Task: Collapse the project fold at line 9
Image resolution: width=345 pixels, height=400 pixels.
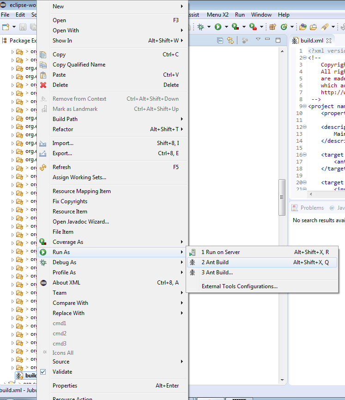Action: (304, 106)
